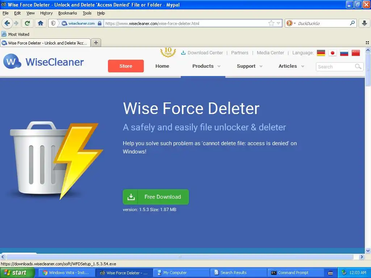Click the site search magnifier icon
The height and width of the screenshot is (278, 371).
click(358, 67)
